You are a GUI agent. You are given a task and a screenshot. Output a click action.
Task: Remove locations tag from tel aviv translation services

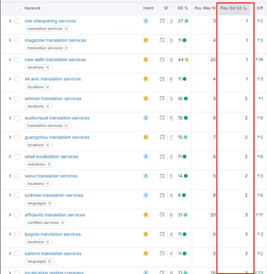(x=48, y=87)
